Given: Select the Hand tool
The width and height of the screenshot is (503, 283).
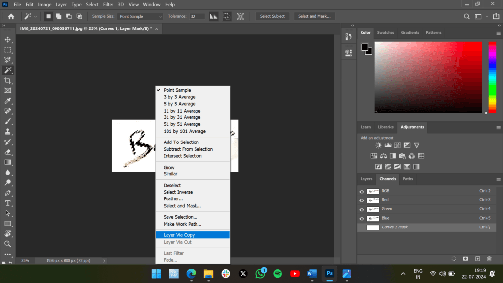Looking at the screenshot, I should [8, 233].
